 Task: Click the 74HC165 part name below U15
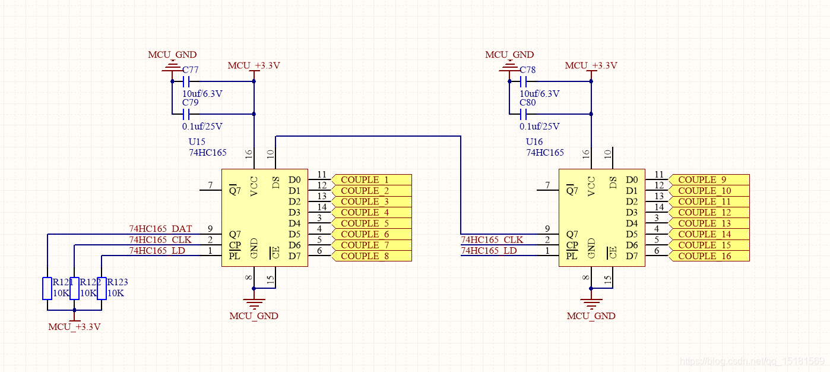(207, 153)
